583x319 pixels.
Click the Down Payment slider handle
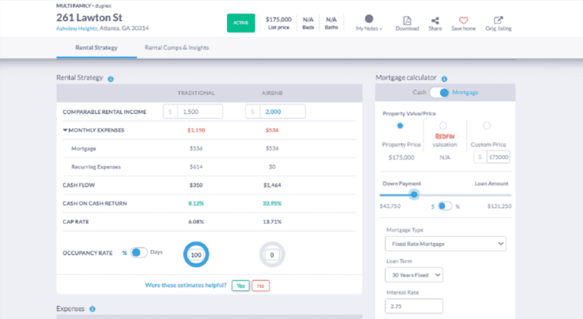[414, 194]
